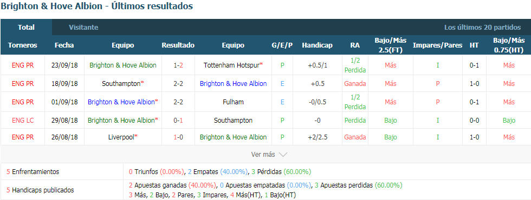Viewport: 531px width, 200px height.
Task: Switch to the Visitante tab
Action: point(83,28)
